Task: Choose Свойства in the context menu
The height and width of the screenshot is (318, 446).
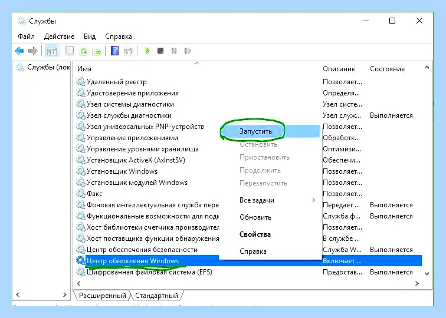Action: (x=270, y=234)
